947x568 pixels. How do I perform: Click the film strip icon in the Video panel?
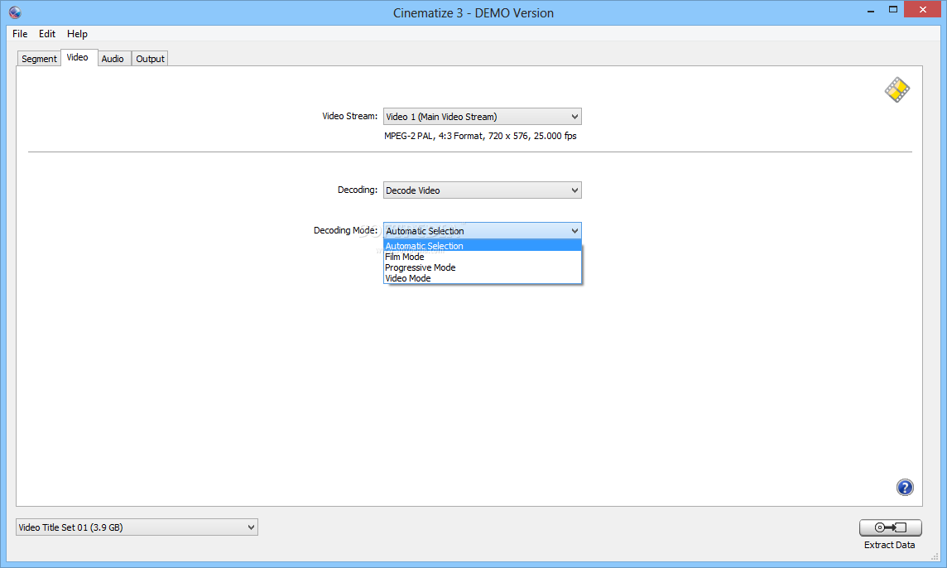click(897, 90)
